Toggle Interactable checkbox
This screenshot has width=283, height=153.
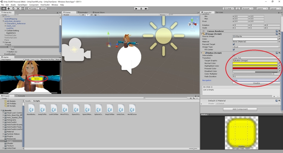coord(234,55)
